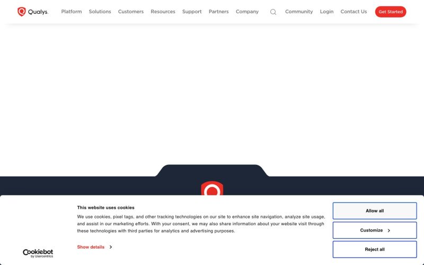The height and width of the screenshot is (265, 424).
Task: Open the Support menu
Action: coord(192,12)
